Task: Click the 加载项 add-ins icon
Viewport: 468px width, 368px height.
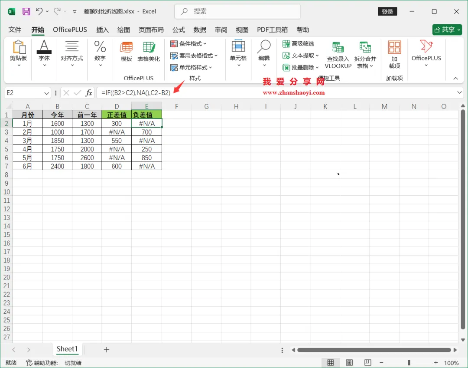Action: point(394,55)
